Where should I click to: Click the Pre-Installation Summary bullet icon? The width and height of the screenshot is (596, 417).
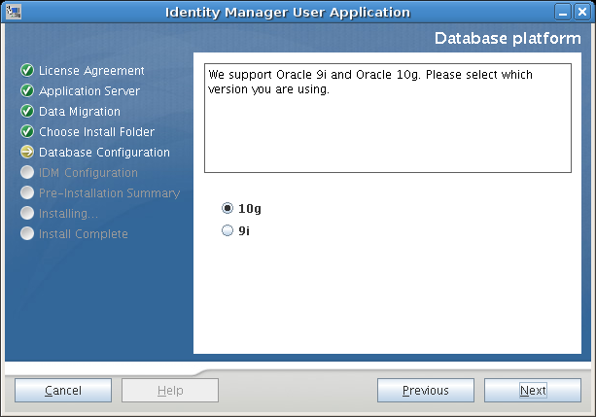27,193
